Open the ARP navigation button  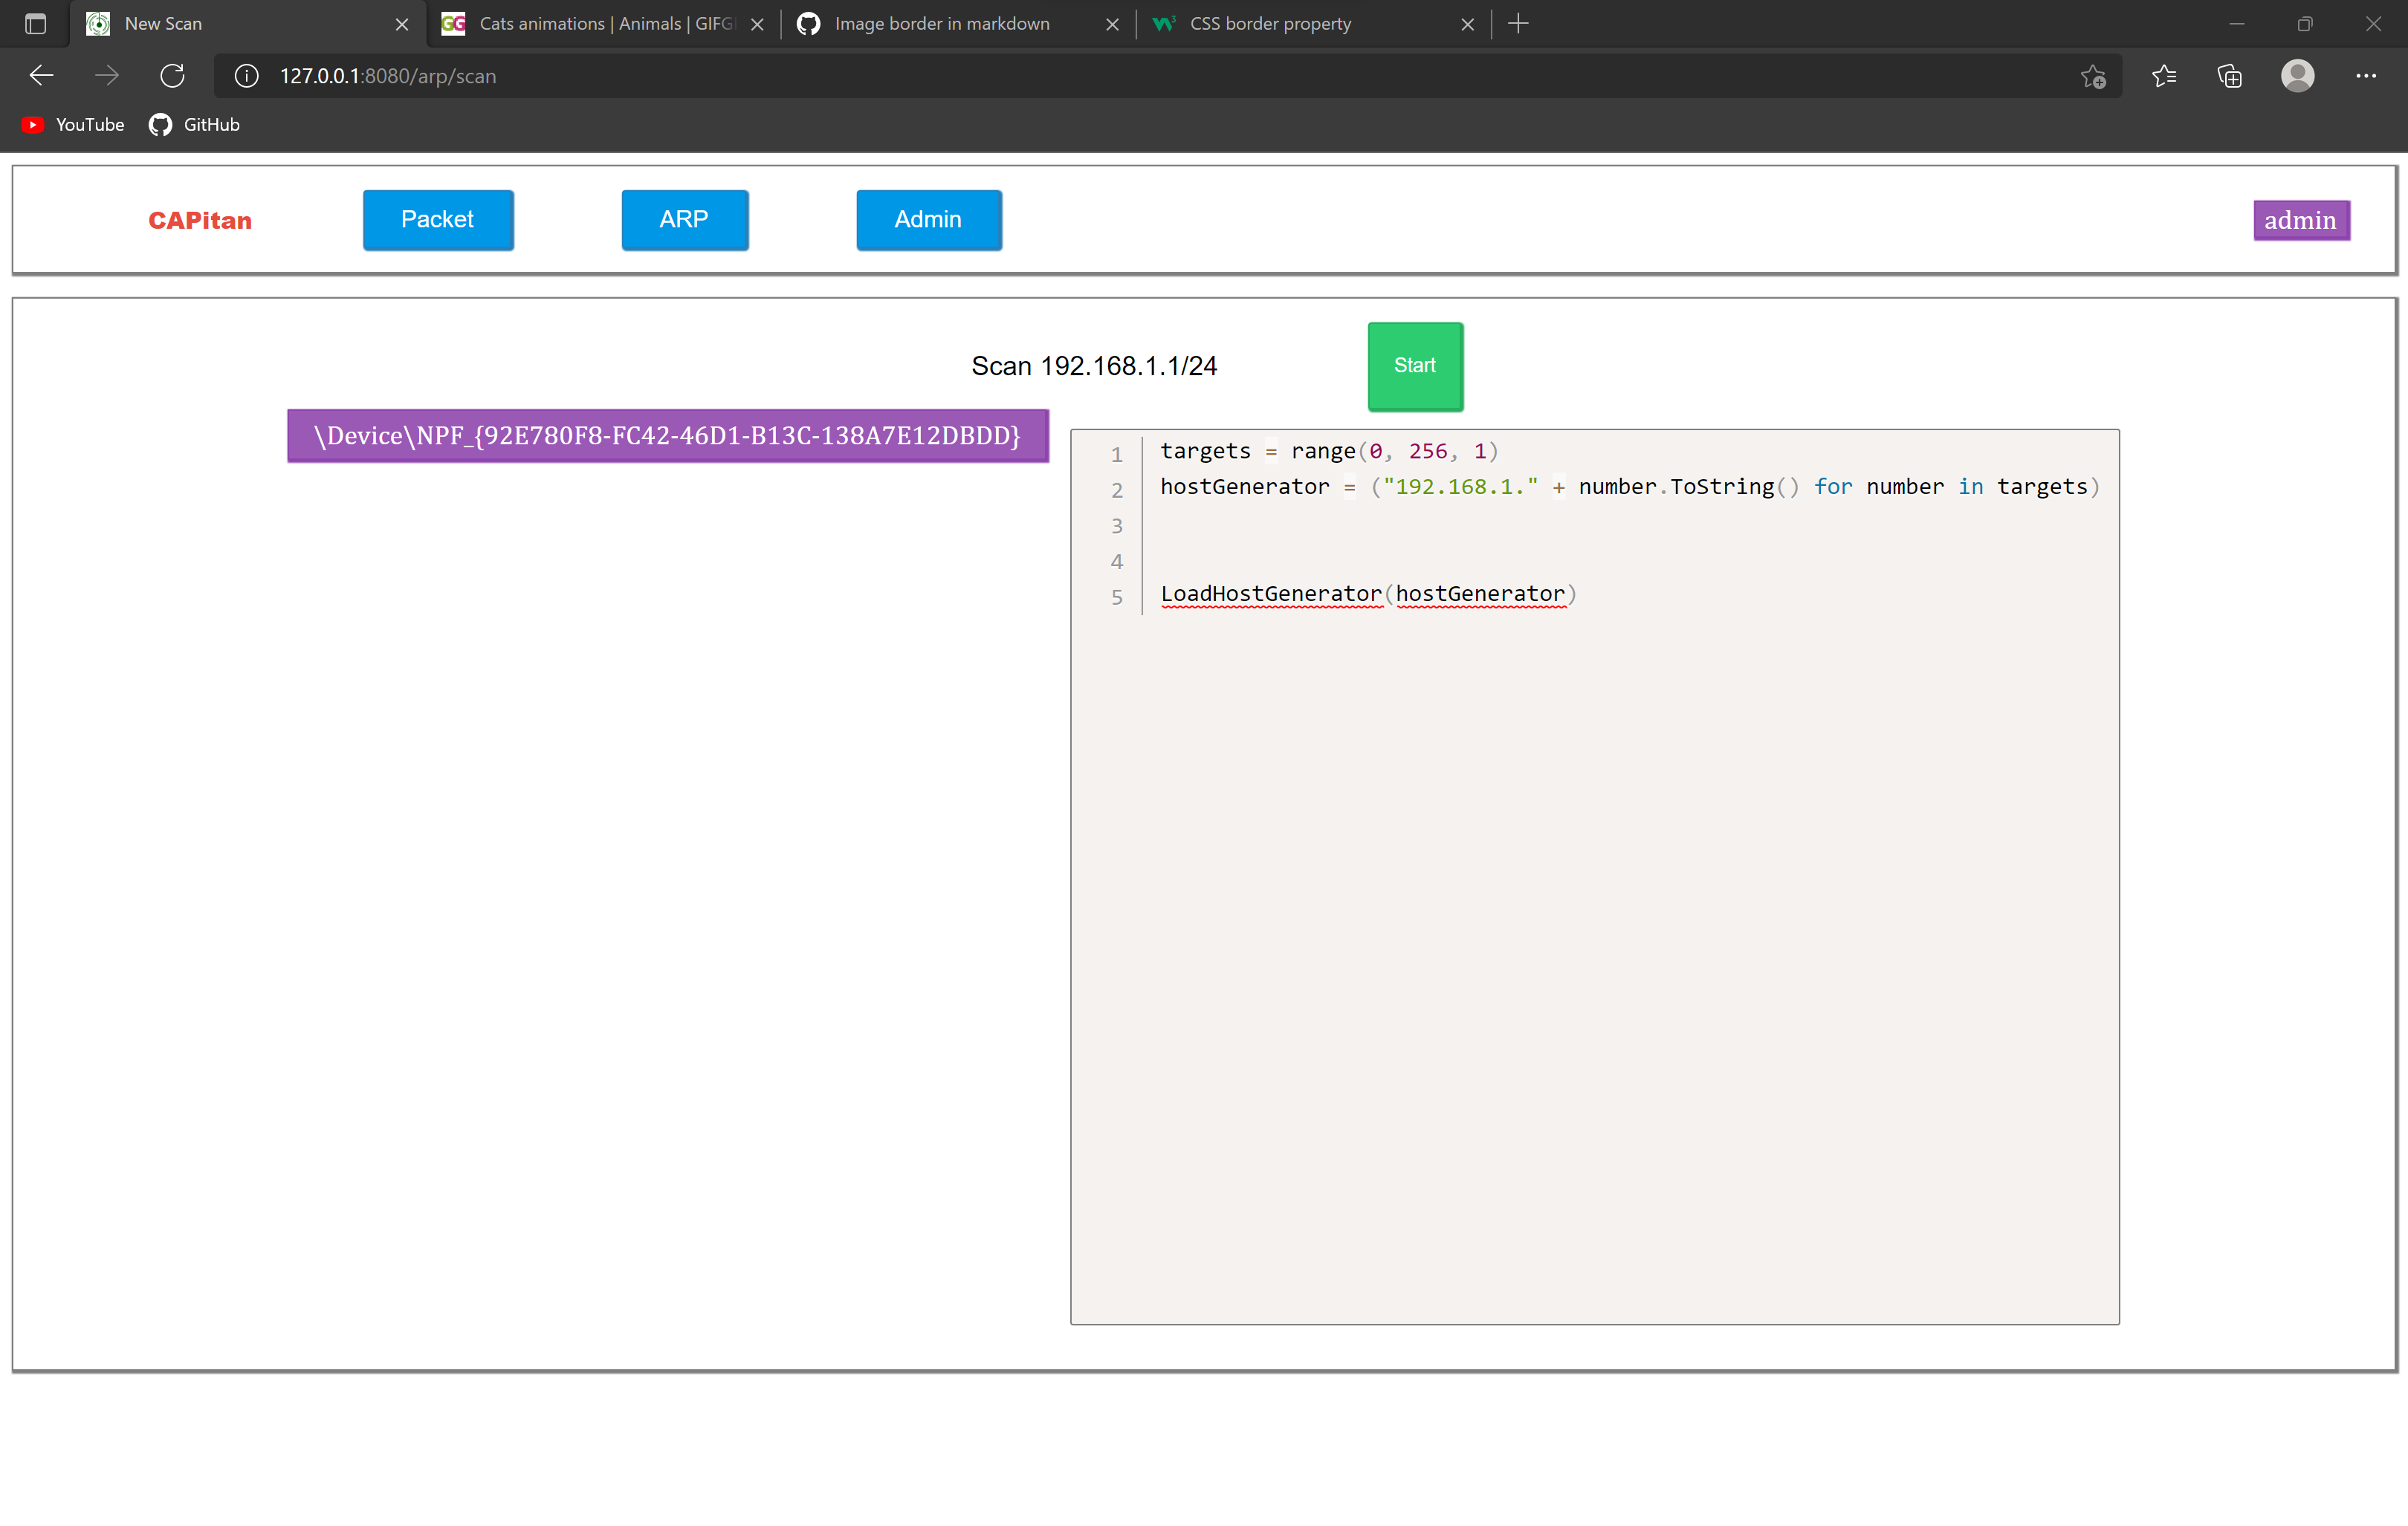tap(684, 220)
